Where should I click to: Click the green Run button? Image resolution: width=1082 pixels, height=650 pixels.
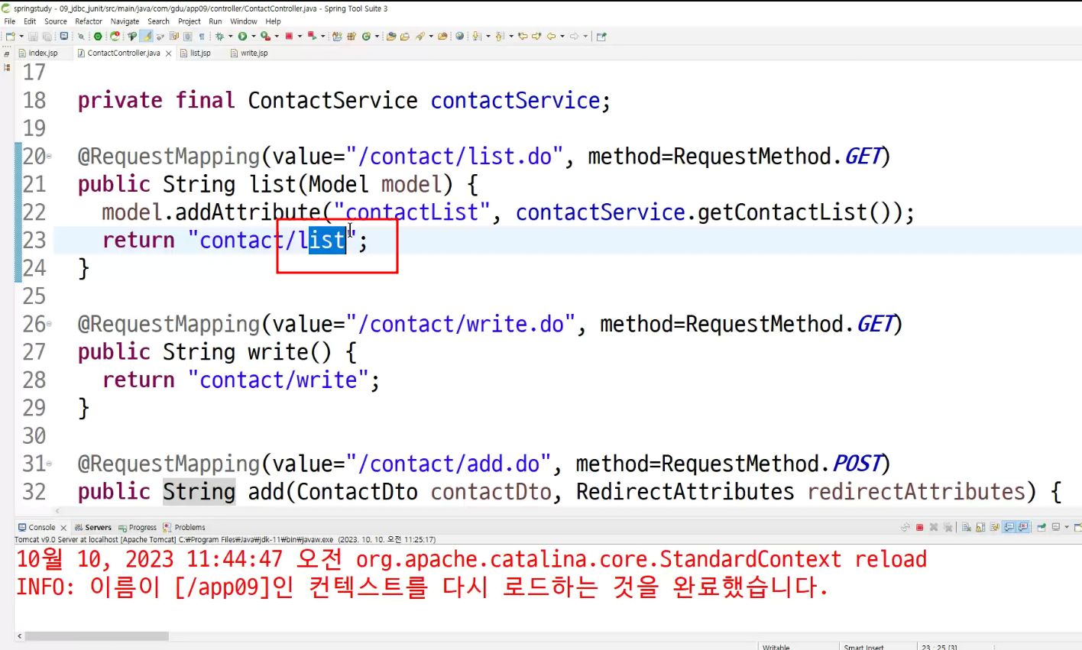point(242,36)
